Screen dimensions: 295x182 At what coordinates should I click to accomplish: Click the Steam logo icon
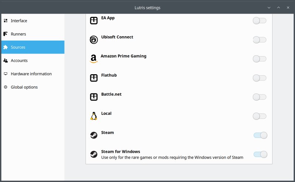tap(94, 135)
